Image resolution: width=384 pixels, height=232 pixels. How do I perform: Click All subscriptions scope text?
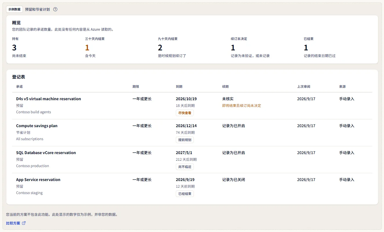(30, 139)
